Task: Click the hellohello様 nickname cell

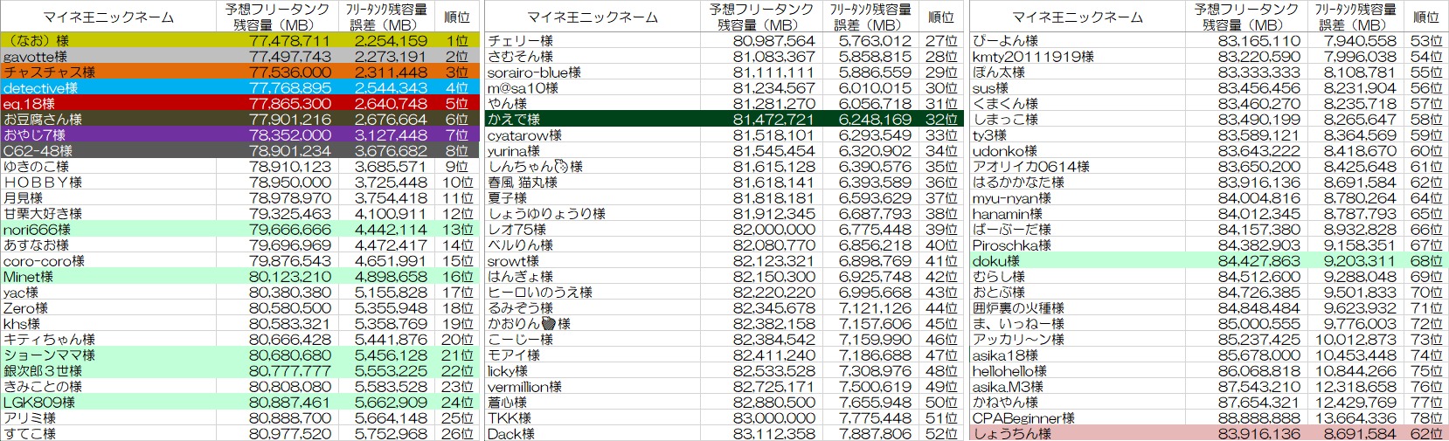Action: click(x=1077, y=371)
